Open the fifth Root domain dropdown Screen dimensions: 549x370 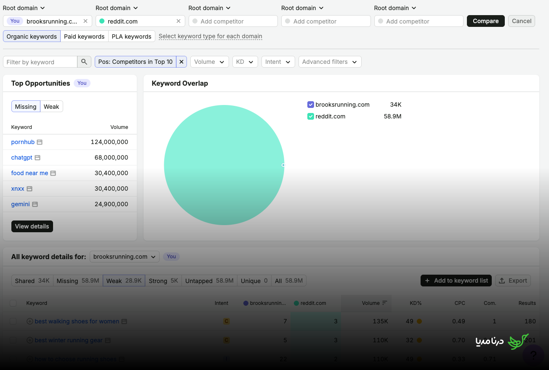coord(395,8)
